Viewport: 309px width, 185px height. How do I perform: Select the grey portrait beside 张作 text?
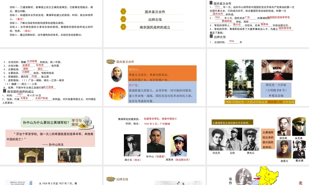(x=244, y=176)
